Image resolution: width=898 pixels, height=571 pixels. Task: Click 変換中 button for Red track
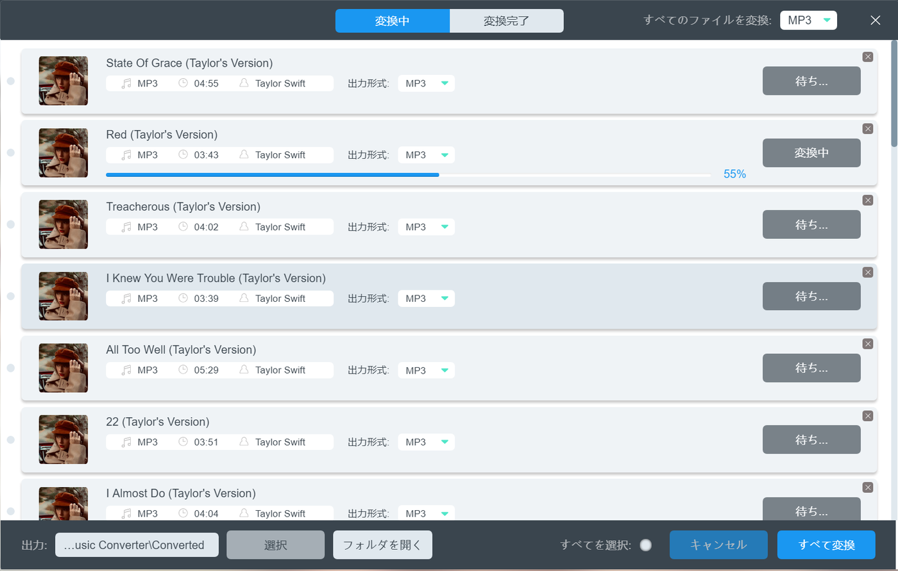(811, 153)
